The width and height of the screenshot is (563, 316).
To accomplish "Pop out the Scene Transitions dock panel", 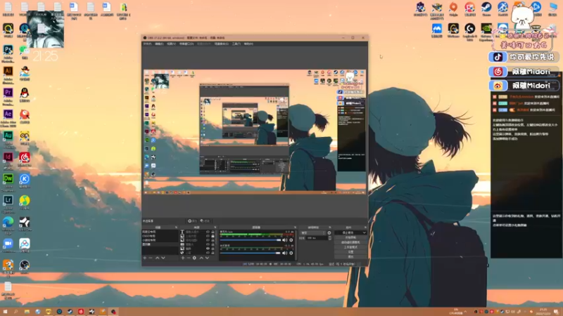I will coord(329,228).
